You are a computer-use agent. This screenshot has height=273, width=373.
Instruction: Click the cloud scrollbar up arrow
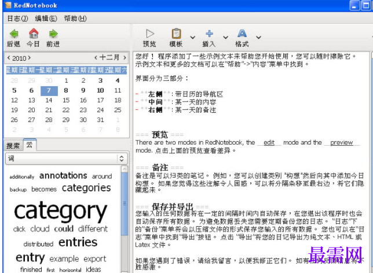point(125,169)
